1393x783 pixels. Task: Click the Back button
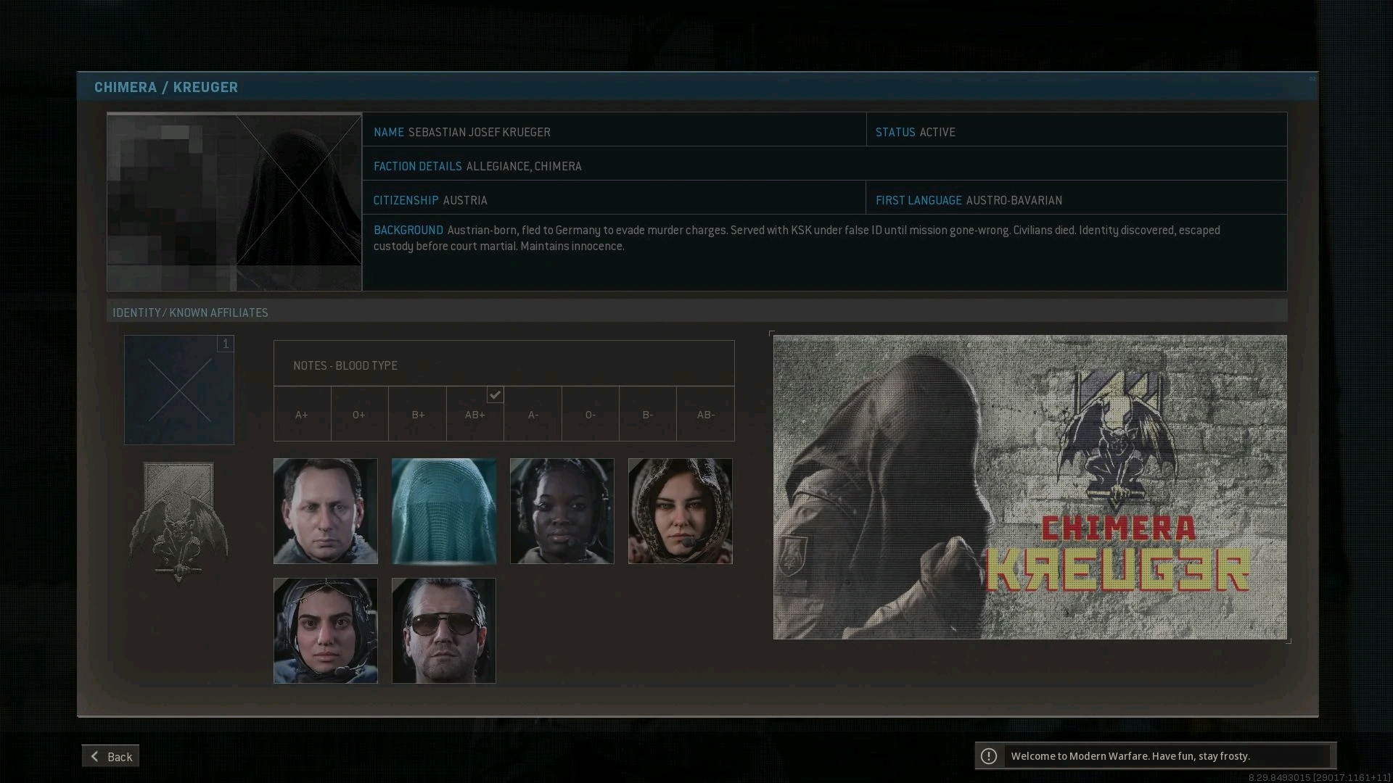click(x=110, y=756)
